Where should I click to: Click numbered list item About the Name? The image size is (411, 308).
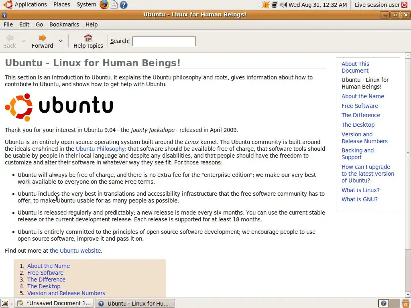click(49, 266)
